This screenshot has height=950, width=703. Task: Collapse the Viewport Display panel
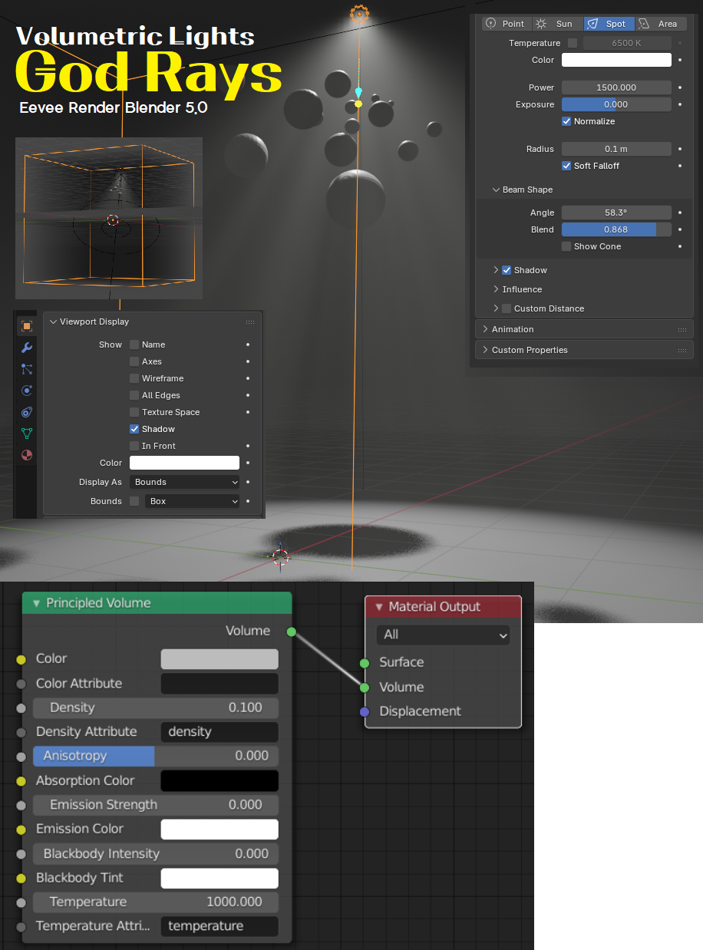[53, 322]
